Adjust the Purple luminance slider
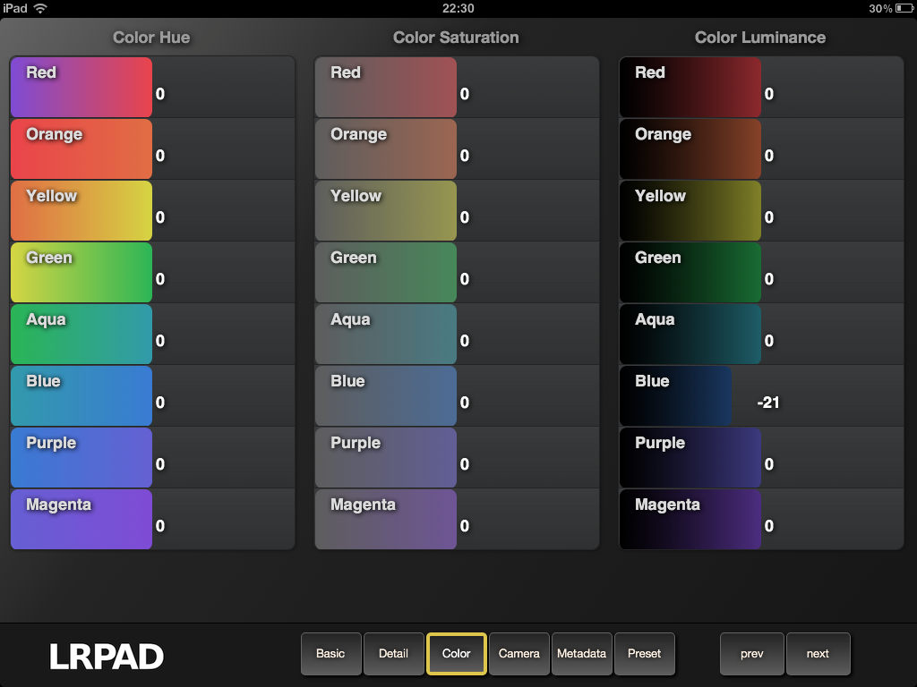The image size is (917, 687). point(761,457)
